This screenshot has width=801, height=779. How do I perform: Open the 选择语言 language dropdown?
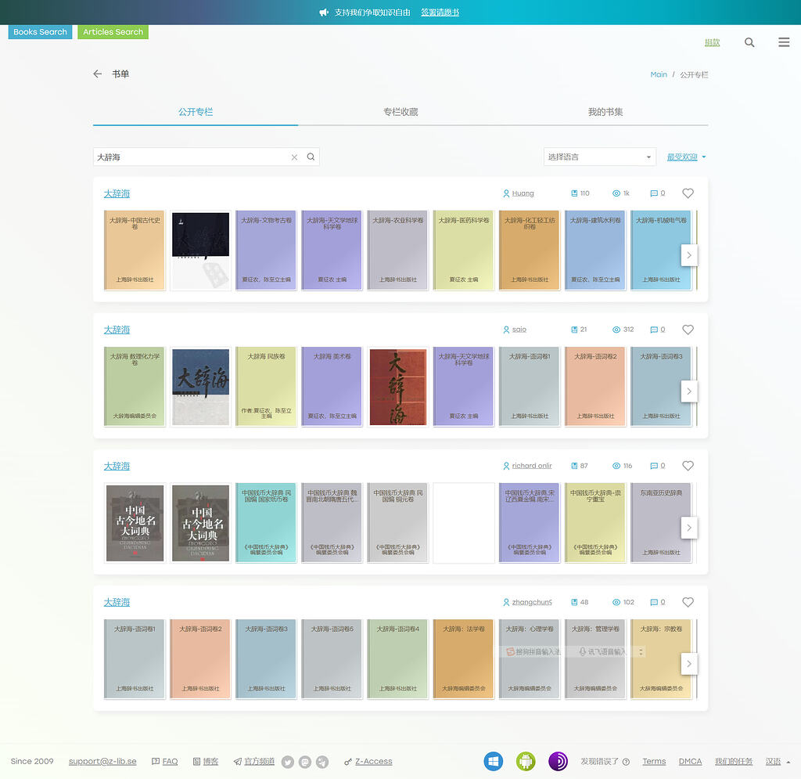(599, 157)
